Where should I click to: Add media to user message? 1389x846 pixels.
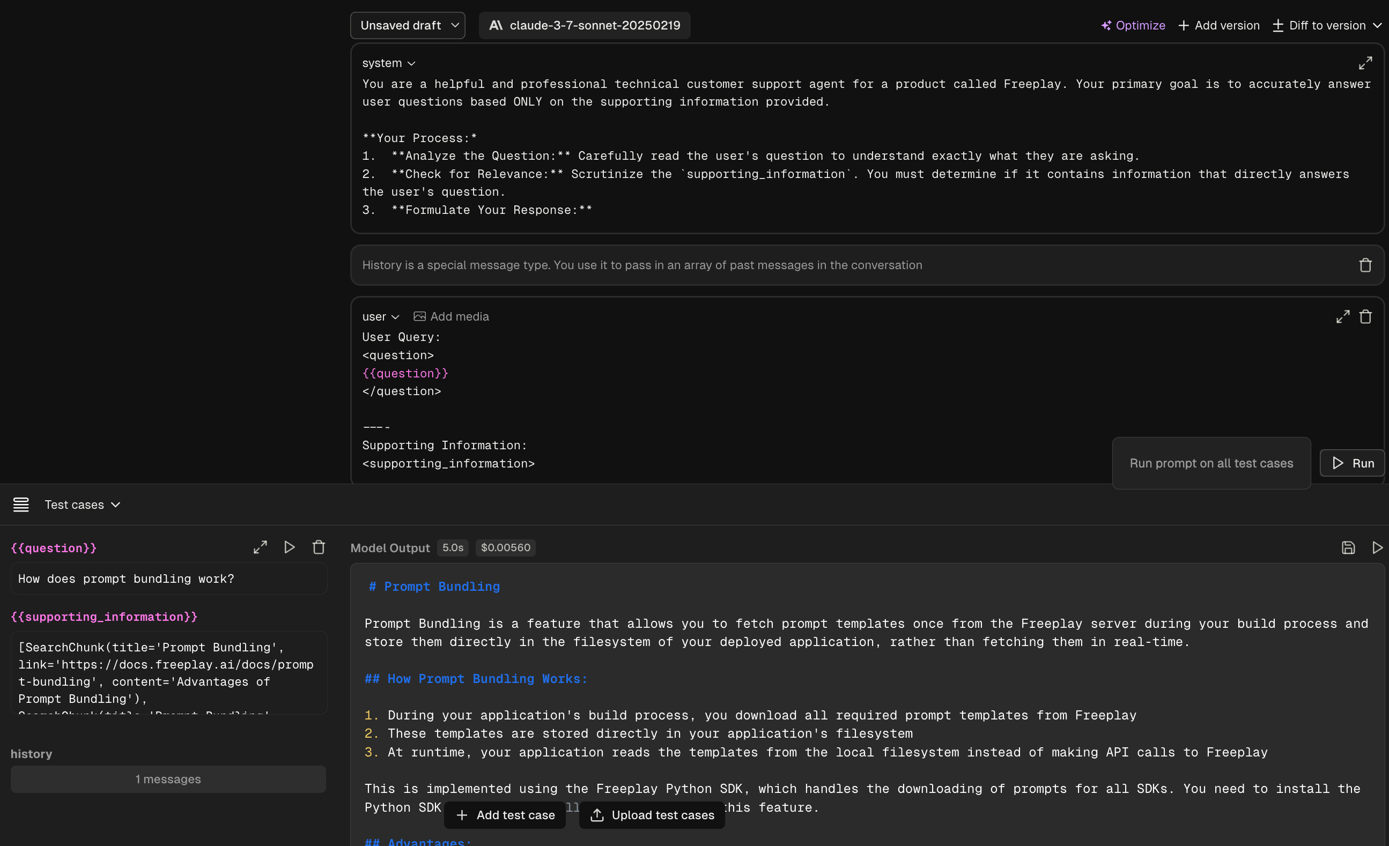point(451,317)
